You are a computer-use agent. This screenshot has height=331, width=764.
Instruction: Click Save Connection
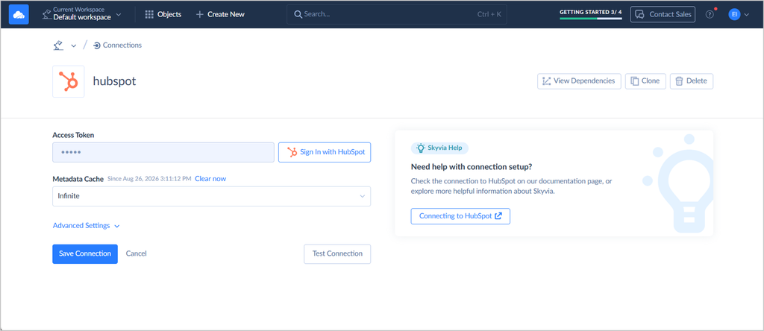tap(85, 253)
